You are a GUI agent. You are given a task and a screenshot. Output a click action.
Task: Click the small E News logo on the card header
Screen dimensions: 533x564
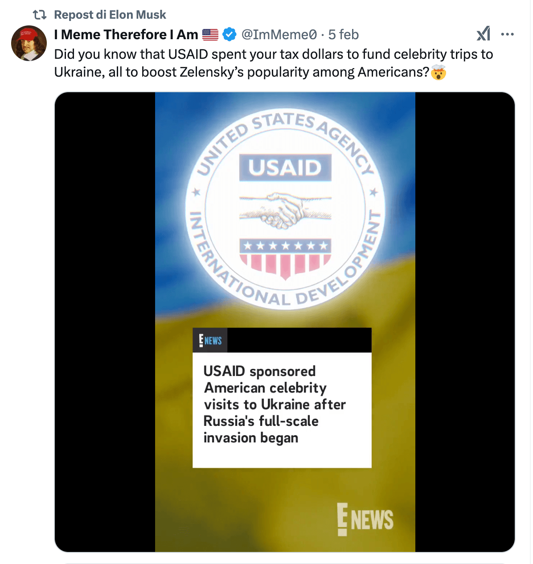click(210, 340)
